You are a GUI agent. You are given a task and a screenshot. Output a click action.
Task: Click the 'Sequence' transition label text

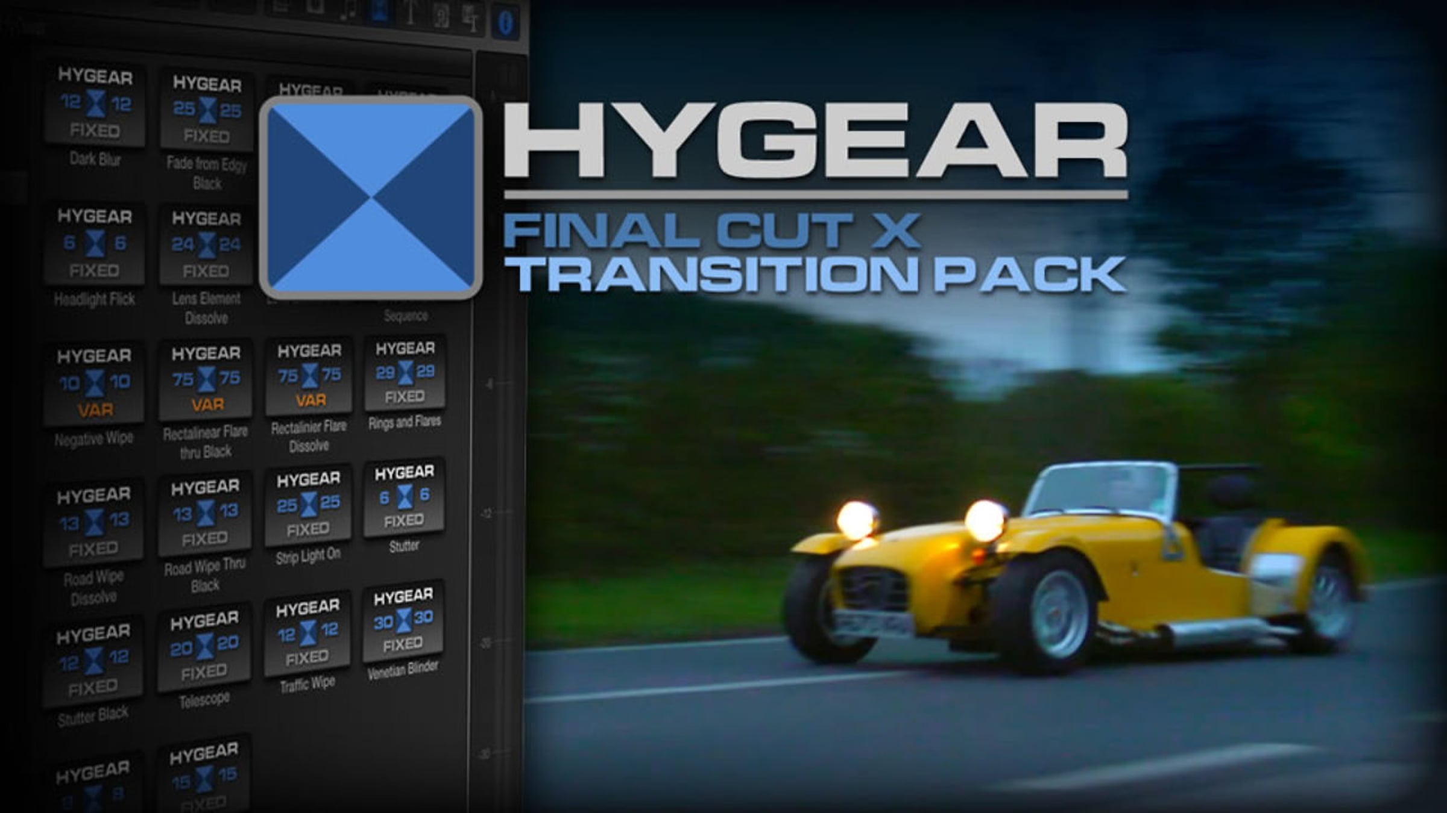(x=406, y=316)
